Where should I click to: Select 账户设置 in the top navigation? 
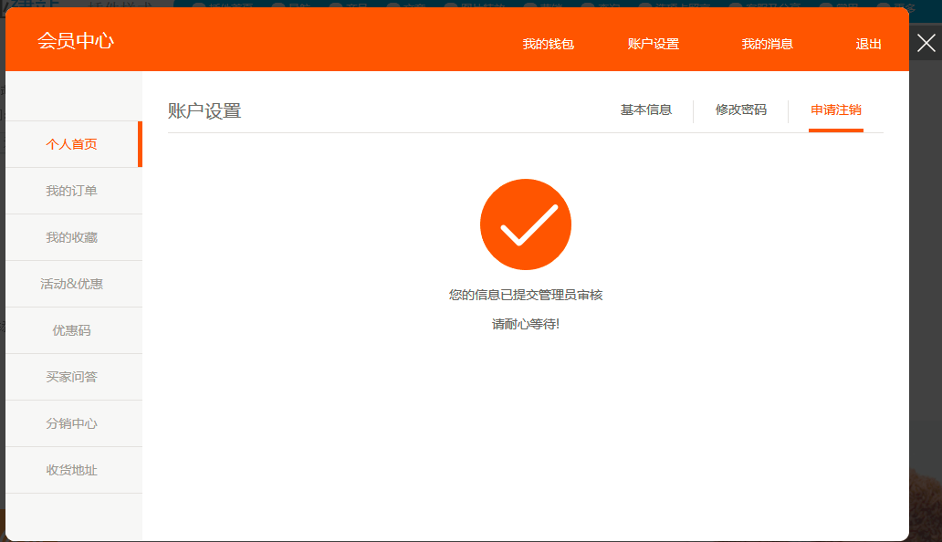653,44
